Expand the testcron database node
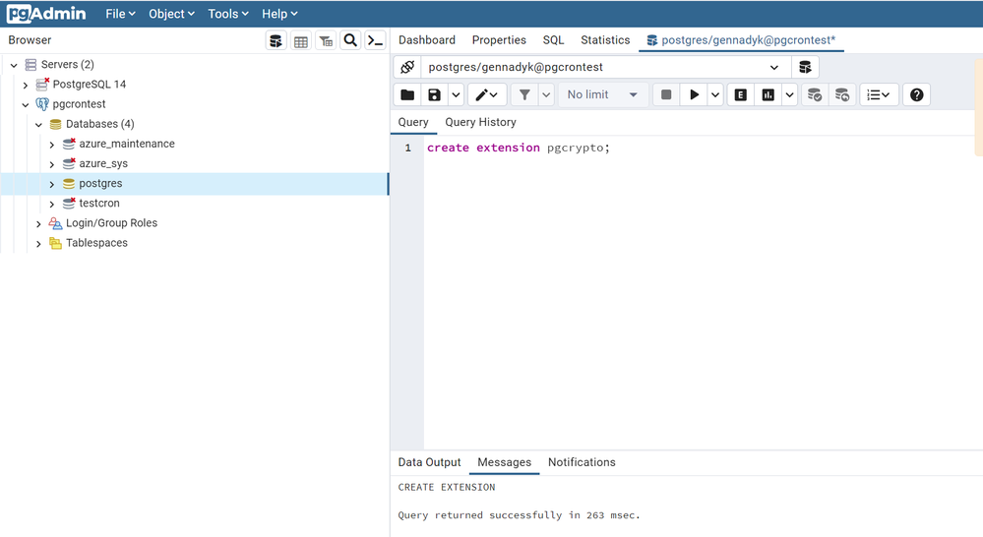The width and height of the screenshot is (983, 537). (52, 204)
